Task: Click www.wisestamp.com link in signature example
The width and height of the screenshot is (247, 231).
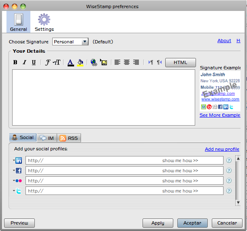Action: click(220, 99)
